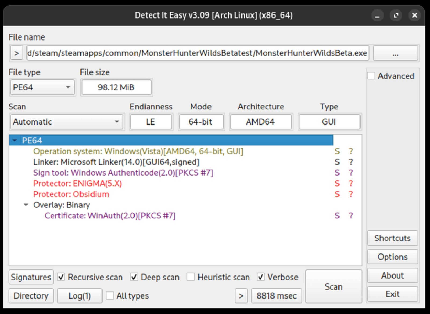Open the Signatures window
Viewport: 430px width, 314px height.
[31, 277]
